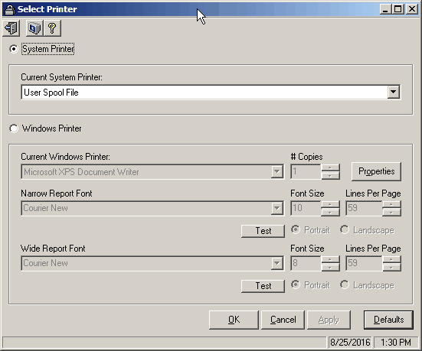This screenshot has width=422, height=351.
Task: Open the Wide Report Font dropdown
Action: pyautogui.click(x=276, y=263)
